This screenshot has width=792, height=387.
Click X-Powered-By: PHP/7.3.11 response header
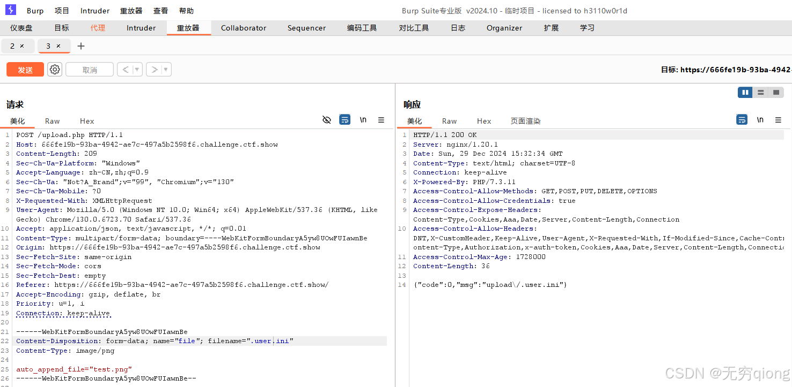465,182
